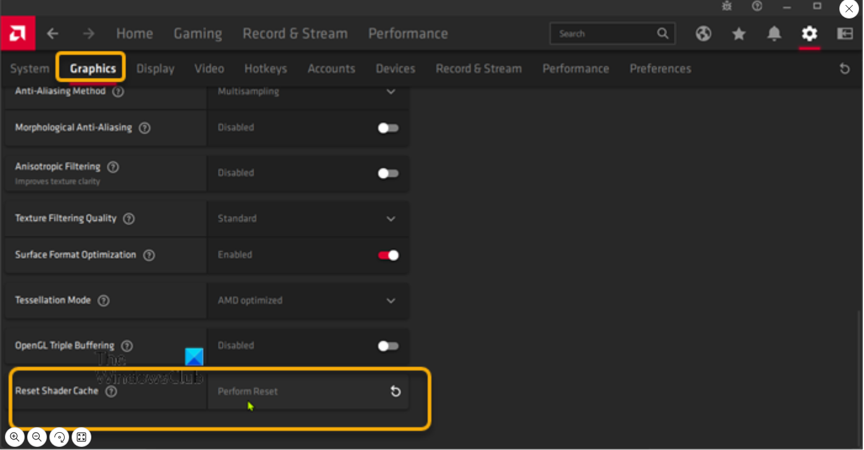Show help for OpenGL Triple Buffering
Viewport: 864px width, 450px height.
click(127, 346)
